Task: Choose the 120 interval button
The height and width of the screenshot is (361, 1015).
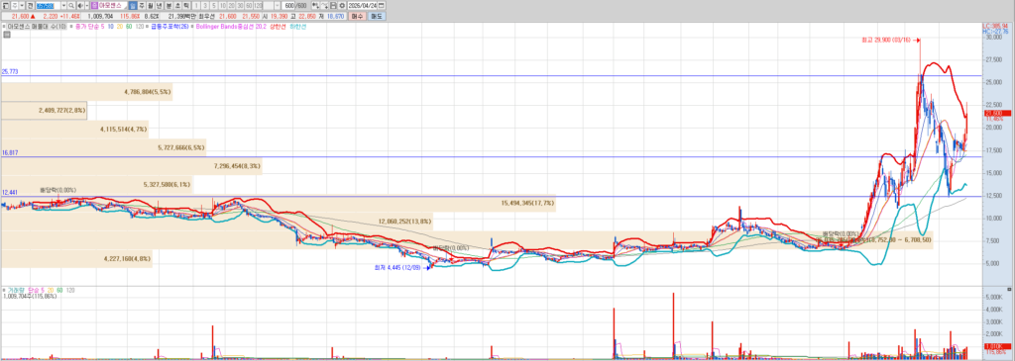Action: [x=258, y=5]
